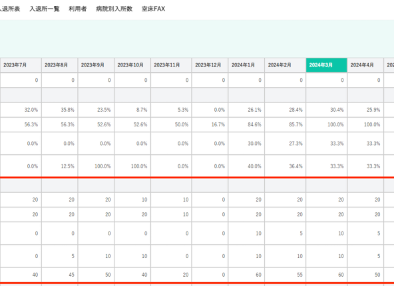Open the 病院別入所数 tab
The image size is (394, 286).
click(x=114, y=9)
